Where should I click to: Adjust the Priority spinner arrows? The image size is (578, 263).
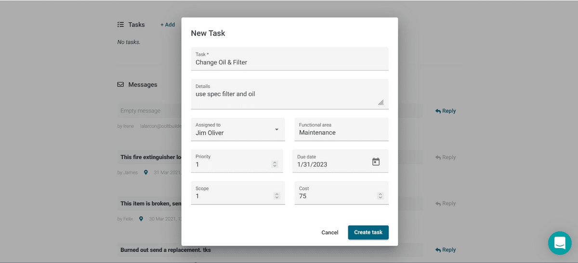pos(275,164)
